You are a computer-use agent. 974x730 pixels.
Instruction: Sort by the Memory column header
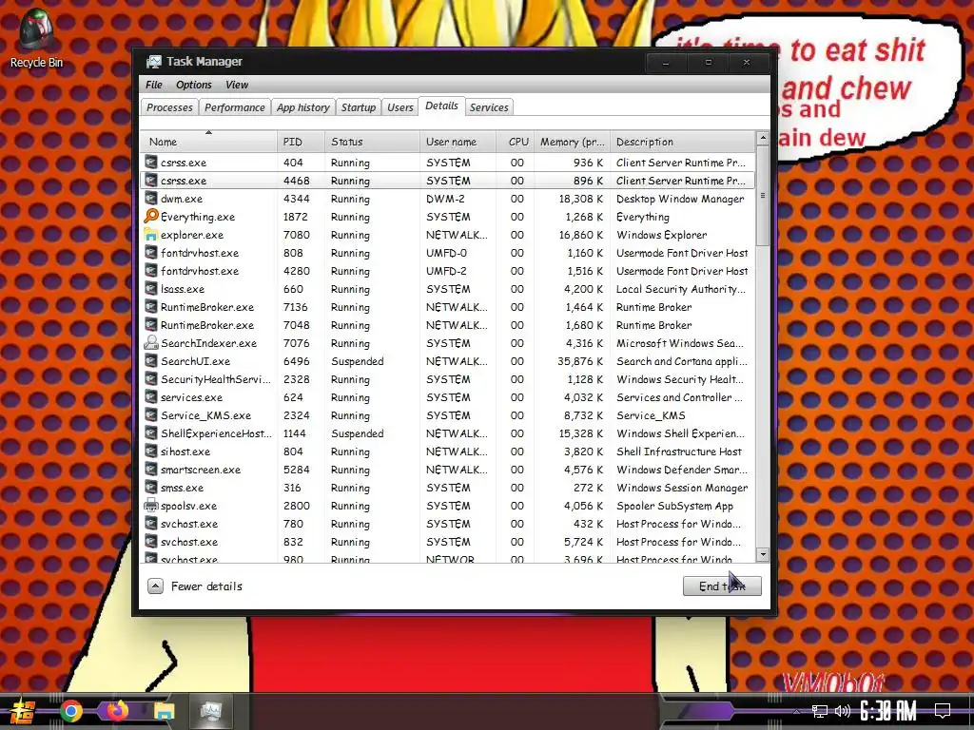tap(572, 142)
